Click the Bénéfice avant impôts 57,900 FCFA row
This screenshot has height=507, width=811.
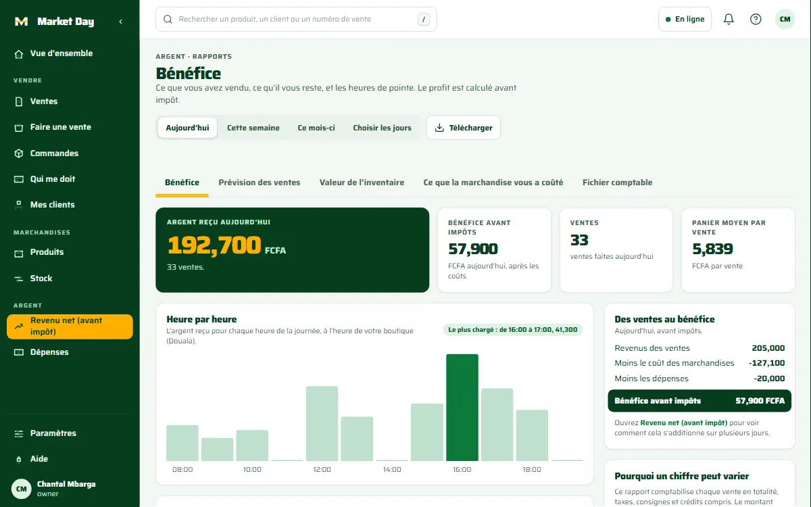pyautogui.click(x=699, y=401)
